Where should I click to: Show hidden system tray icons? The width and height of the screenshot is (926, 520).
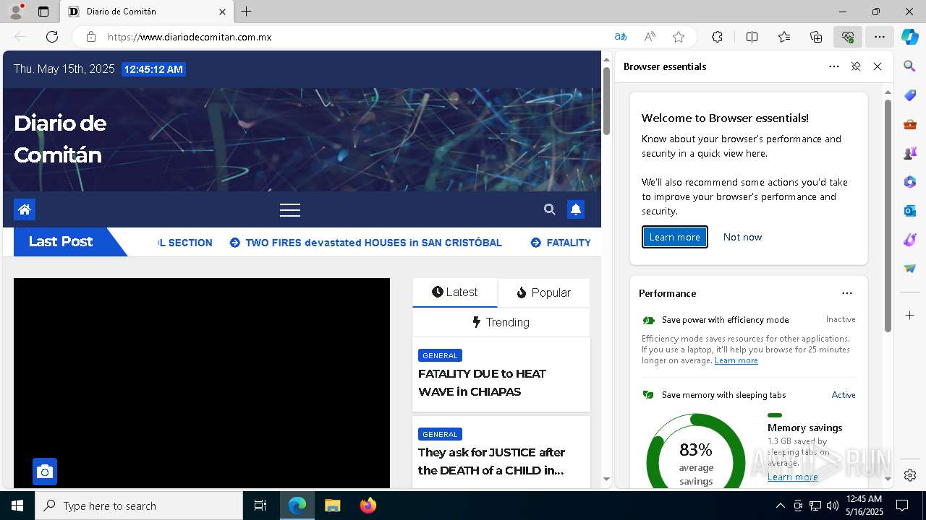pos(780,506)
